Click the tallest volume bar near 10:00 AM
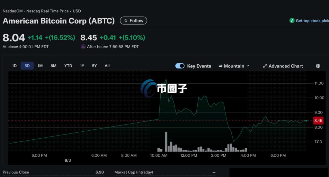This screenshot has height=177, width=329. coord(166,142)
